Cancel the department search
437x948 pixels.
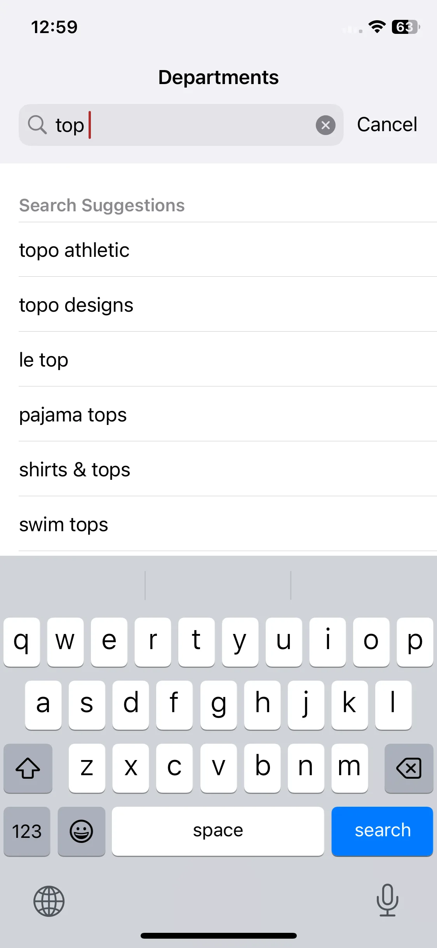(x=387, y=125)
